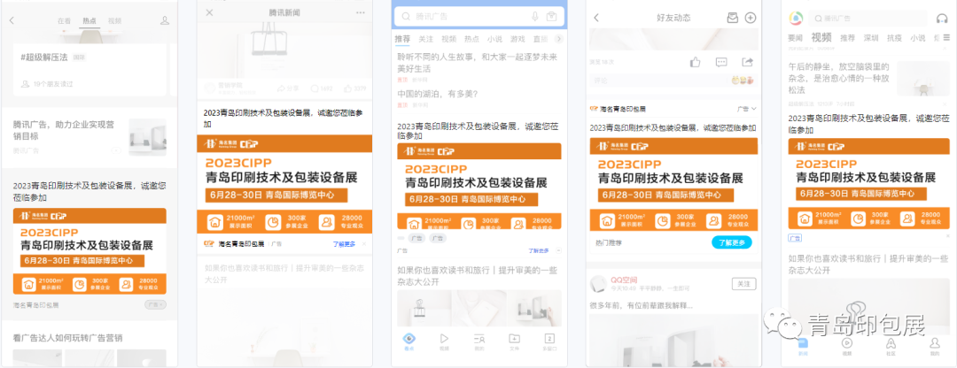This screenshot has height=368, width=957.
Task: Open the 聆听不同的人生故事 article
Action: click(478, 62)
